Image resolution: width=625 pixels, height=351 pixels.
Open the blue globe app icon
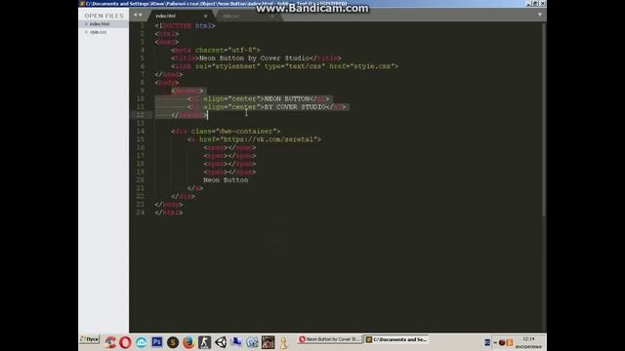coord(252,342)
